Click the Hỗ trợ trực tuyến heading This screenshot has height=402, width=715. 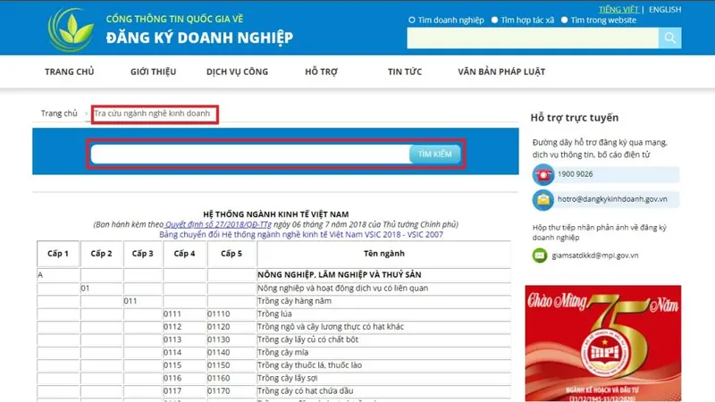tap(575, 118)
